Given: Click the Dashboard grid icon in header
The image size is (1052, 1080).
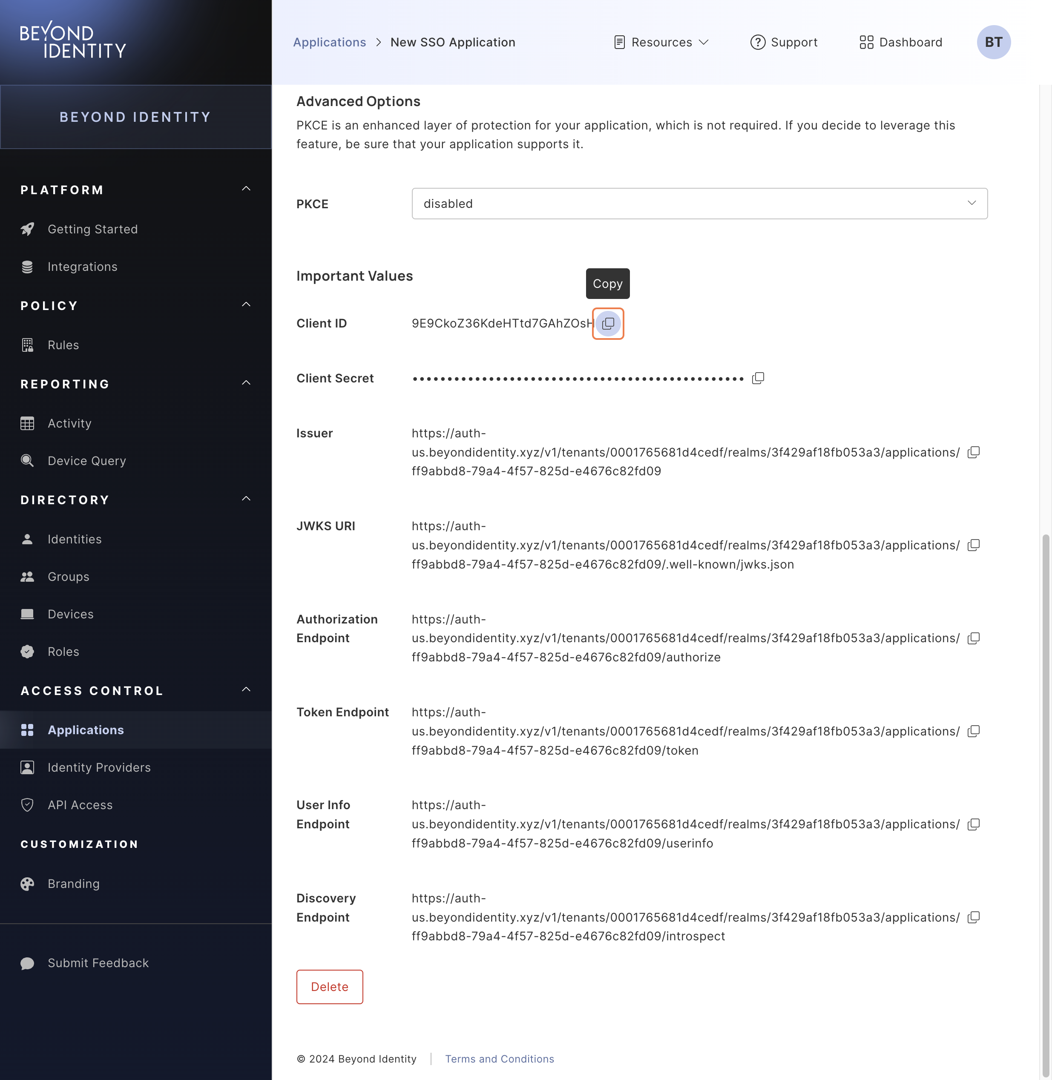Looking at the screenshot, I should click(x=866, y=42).
